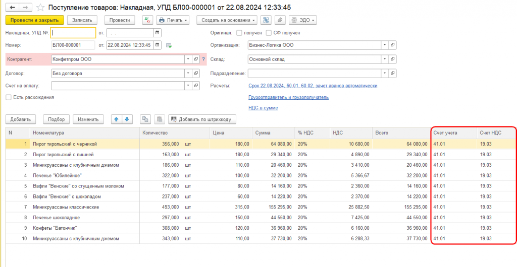Open Склад record with open icon
517x267 pixels.
click(392, 59)
